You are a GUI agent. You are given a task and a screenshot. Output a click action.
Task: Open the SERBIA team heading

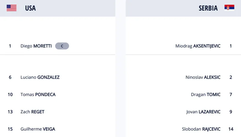pyautogui.click(x=208, y=8)
